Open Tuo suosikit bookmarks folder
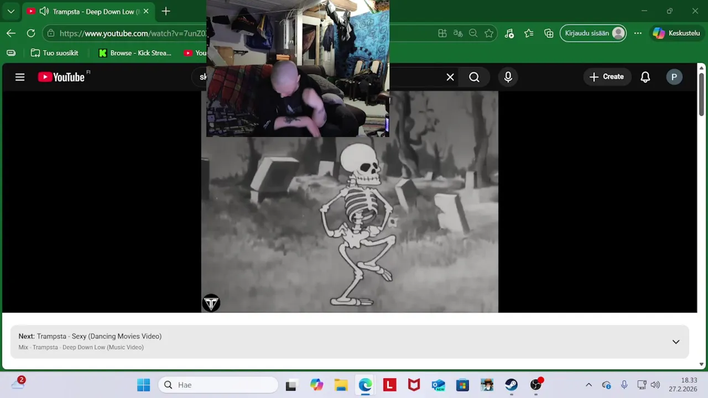 pyautogui.click(x=54, y=53)
